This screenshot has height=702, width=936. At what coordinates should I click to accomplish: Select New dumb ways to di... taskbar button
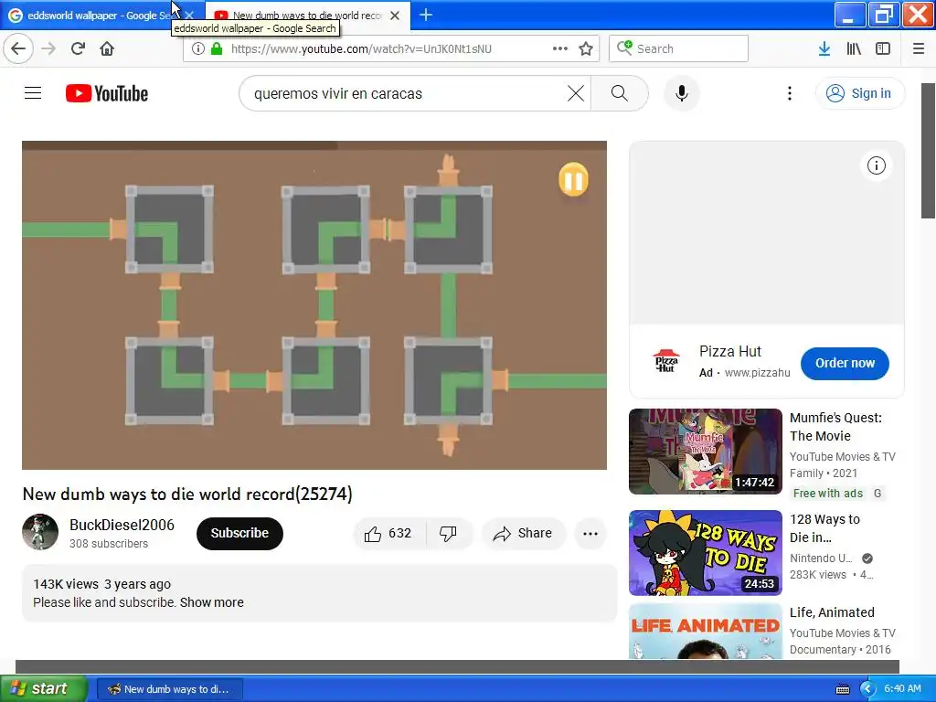[x=169, y=689]
